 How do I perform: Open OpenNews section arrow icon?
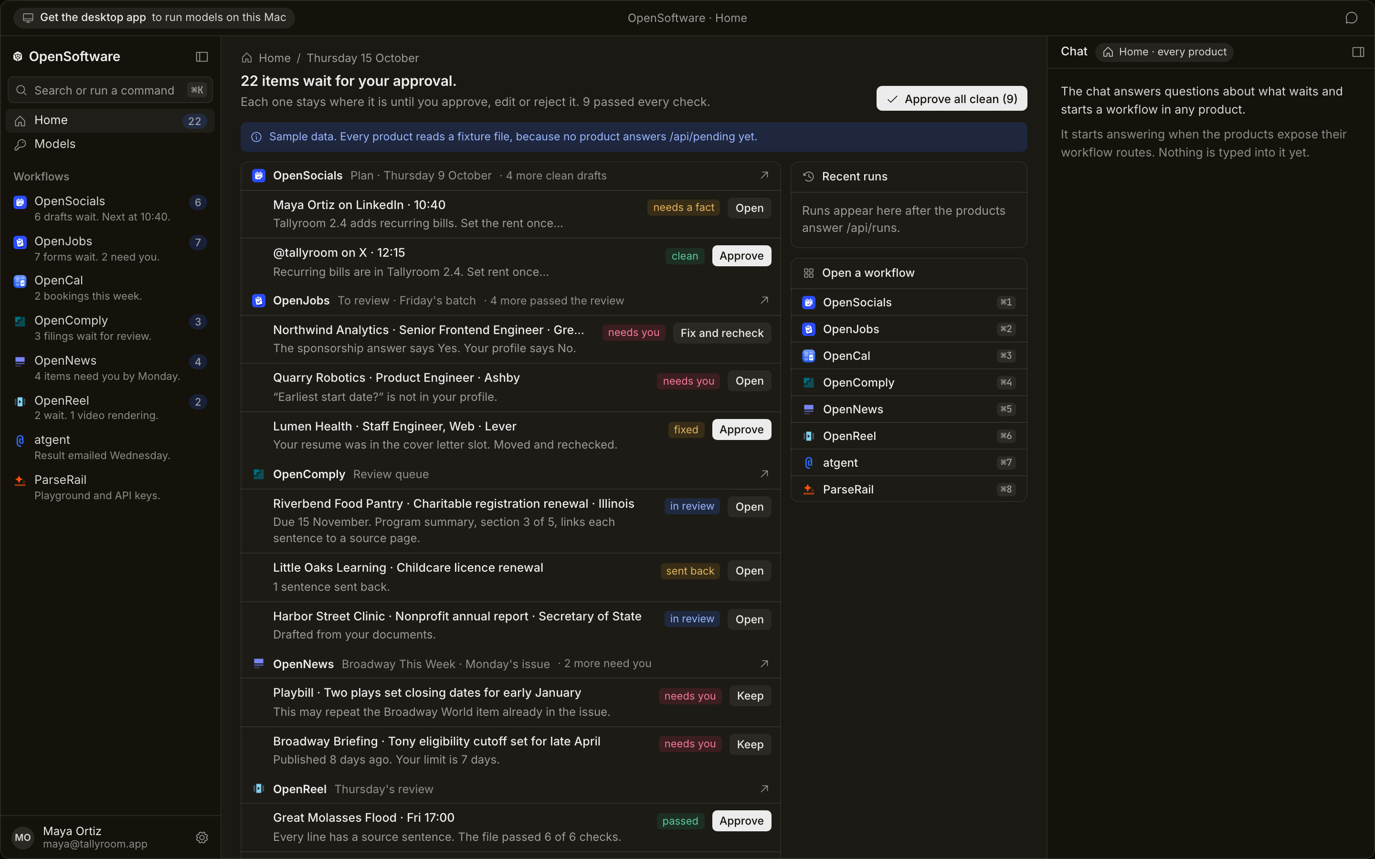[764, 663]
